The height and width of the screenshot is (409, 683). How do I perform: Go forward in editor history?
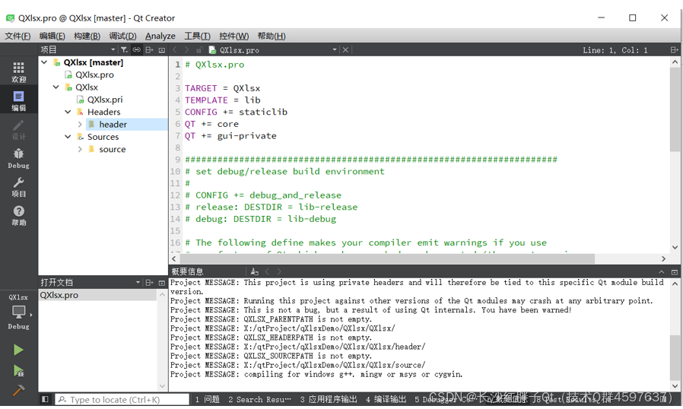[186, 49]
